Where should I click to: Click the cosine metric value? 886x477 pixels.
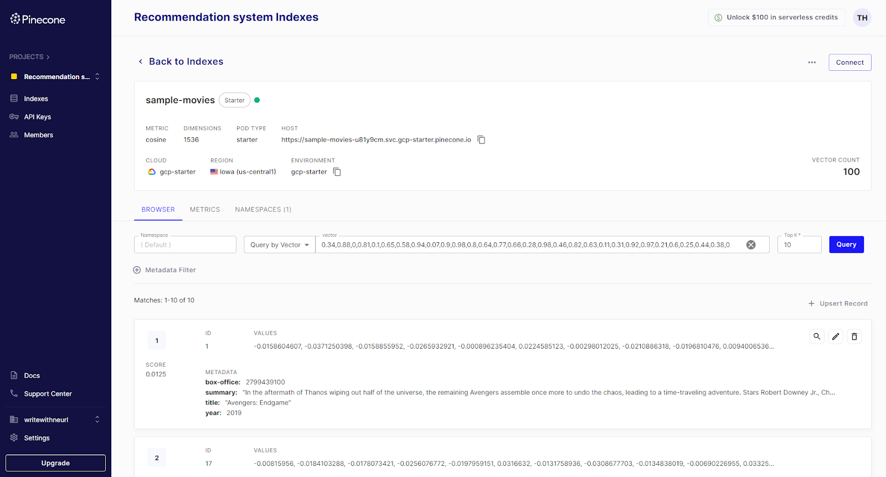[x=156, y=139]
